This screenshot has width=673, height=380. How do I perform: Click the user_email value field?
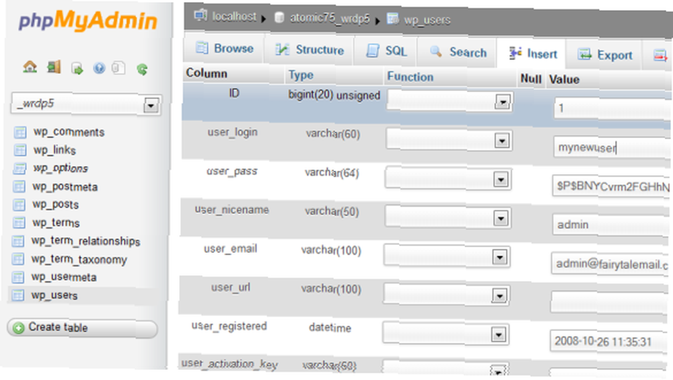click(611, 264)
